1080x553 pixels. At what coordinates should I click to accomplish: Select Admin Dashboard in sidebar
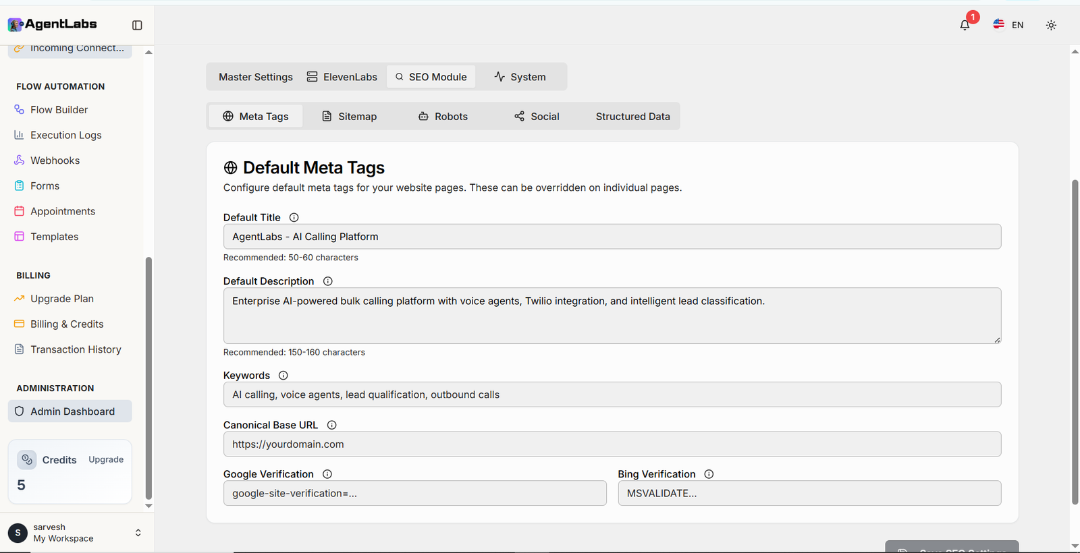tap(70, 411)
